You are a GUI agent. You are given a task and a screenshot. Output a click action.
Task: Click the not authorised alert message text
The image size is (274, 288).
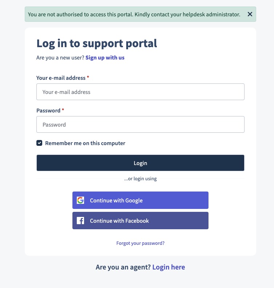(x=134, y=15)
